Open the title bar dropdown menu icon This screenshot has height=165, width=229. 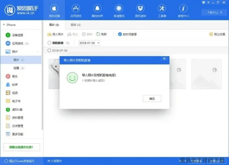pyautogui.click(x=208, y=2)
